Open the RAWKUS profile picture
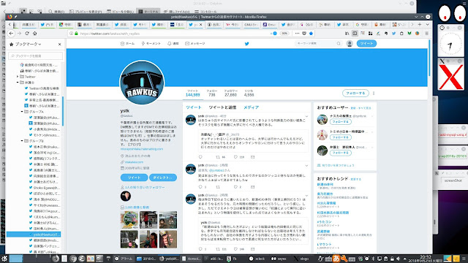This screenshot has width=468, height=263. coord(142,83)
